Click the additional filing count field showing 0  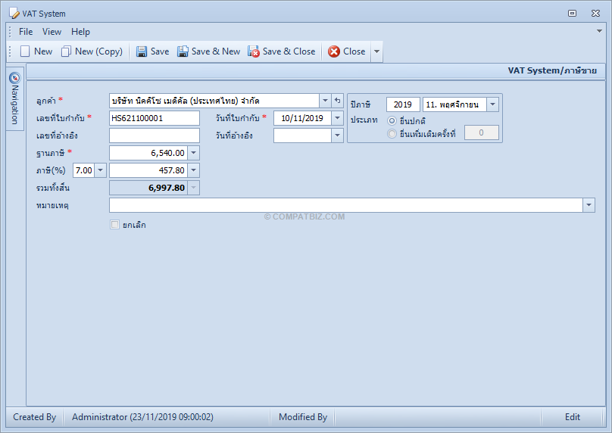click(x=481, y=132)
